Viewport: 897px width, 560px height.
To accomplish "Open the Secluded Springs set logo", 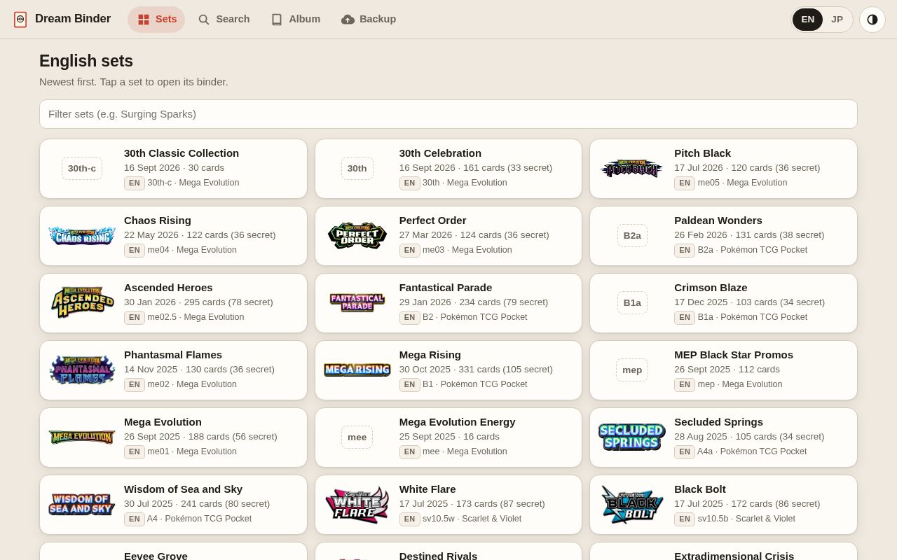I will [632, 437].
